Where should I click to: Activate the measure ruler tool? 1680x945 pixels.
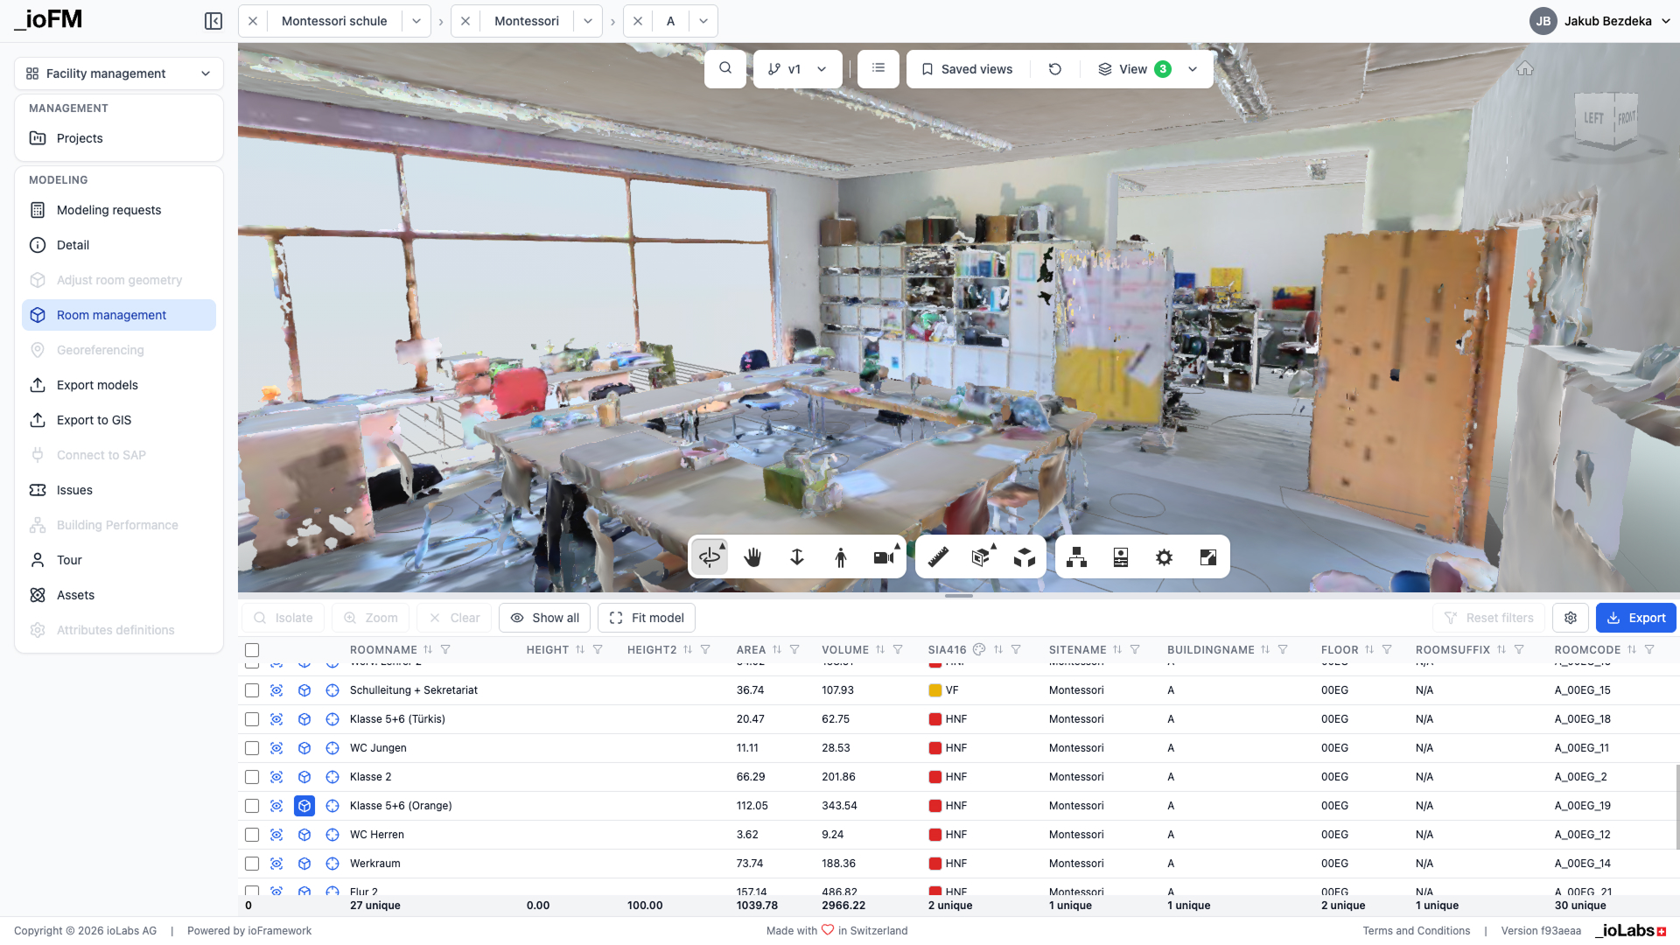point(938,557)
